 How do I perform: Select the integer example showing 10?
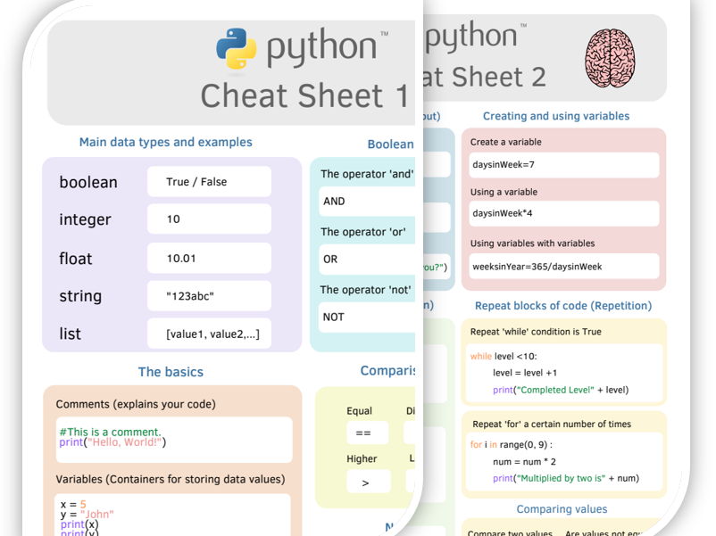[209, 219]
